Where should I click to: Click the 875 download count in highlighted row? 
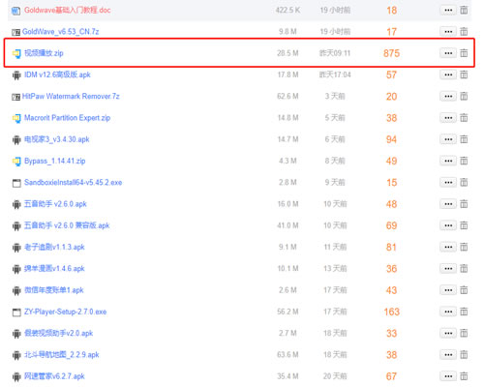391,53
